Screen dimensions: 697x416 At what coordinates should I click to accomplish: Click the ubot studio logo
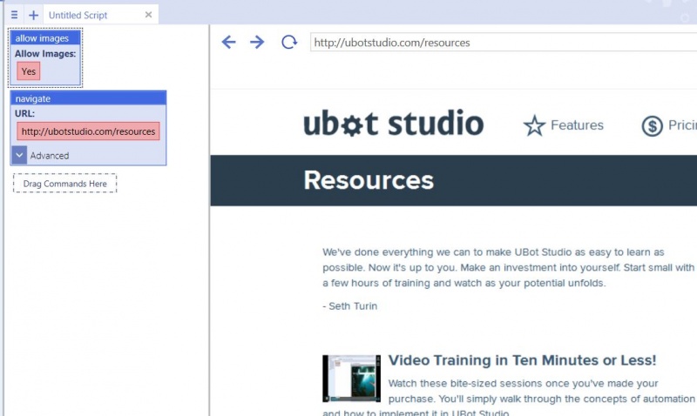(x=394, y=123)
